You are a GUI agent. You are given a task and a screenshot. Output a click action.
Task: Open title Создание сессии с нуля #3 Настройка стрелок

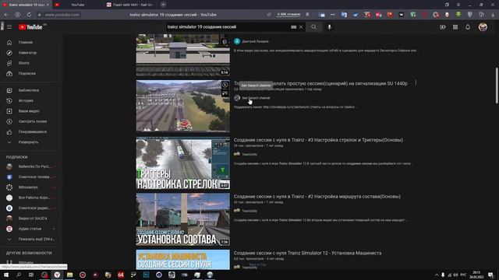click(x=318, y=140)
